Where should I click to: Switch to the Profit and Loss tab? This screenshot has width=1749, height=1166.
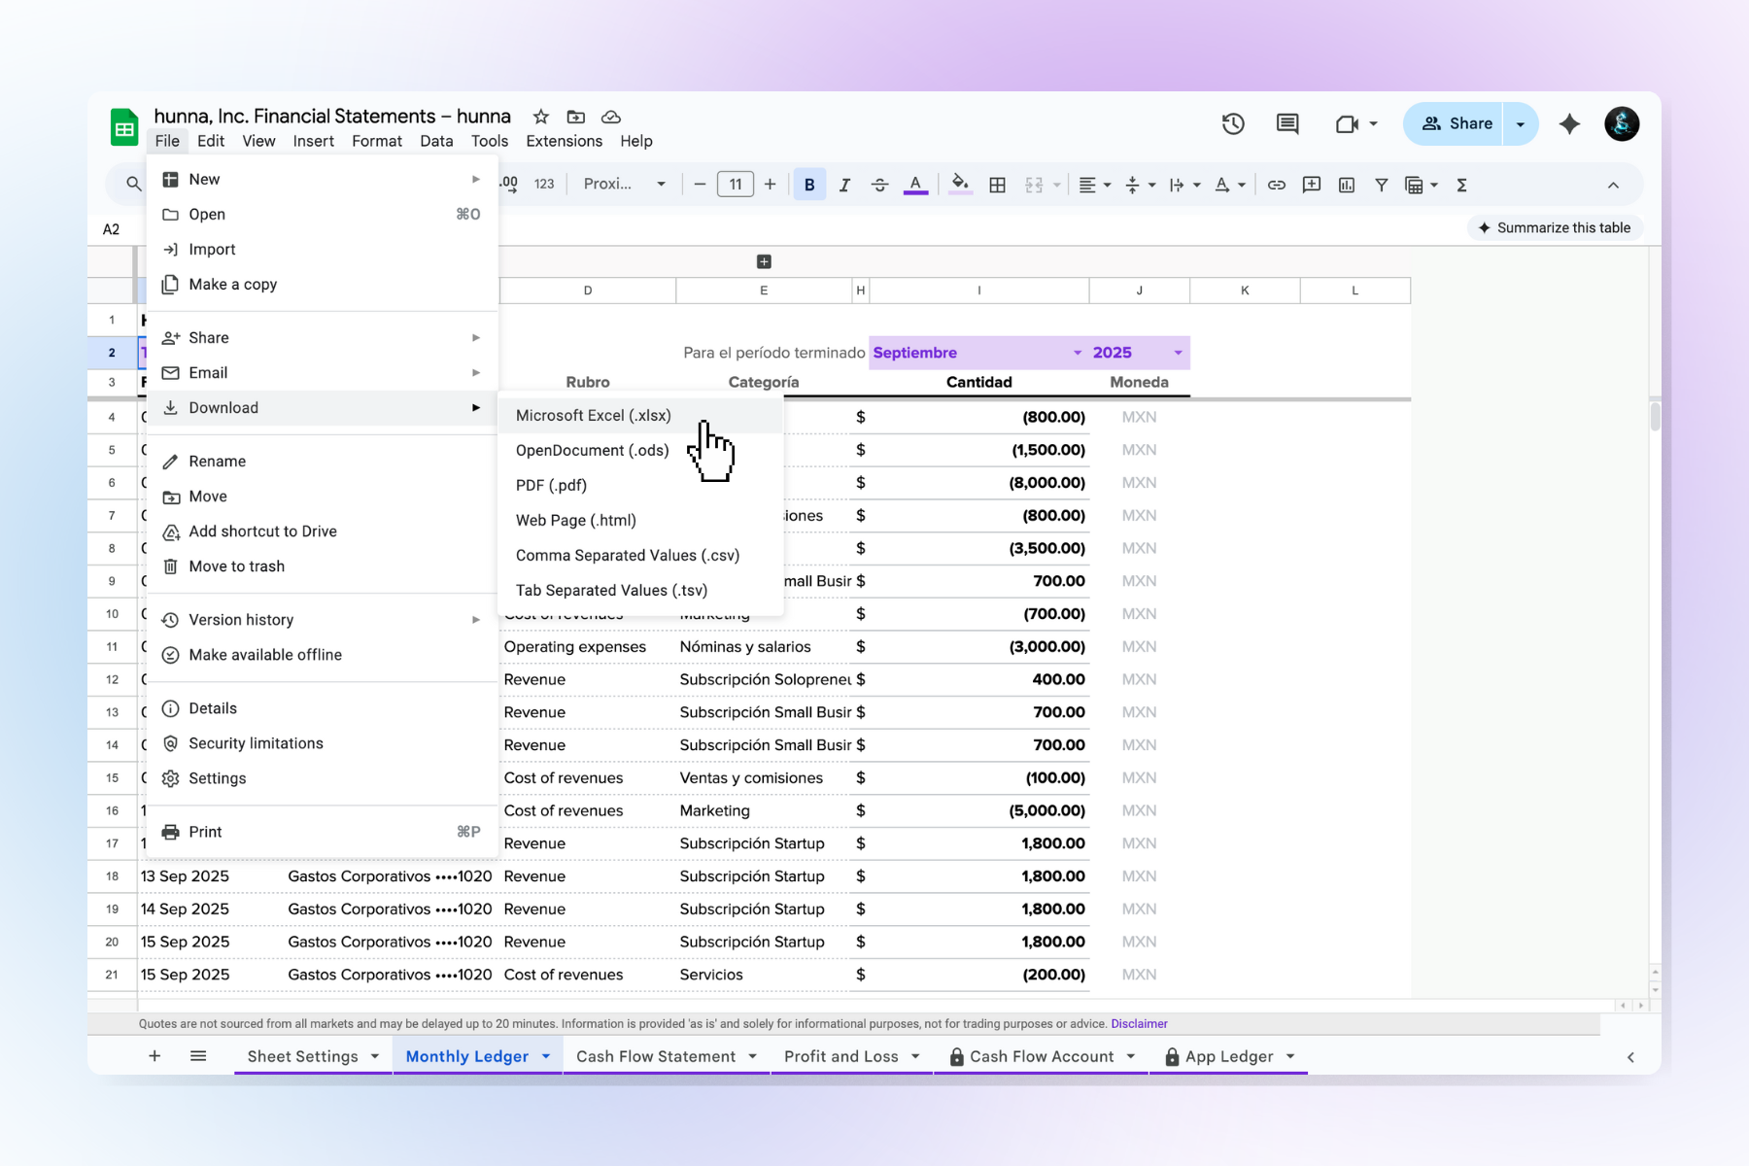[x=841, y=1056]
